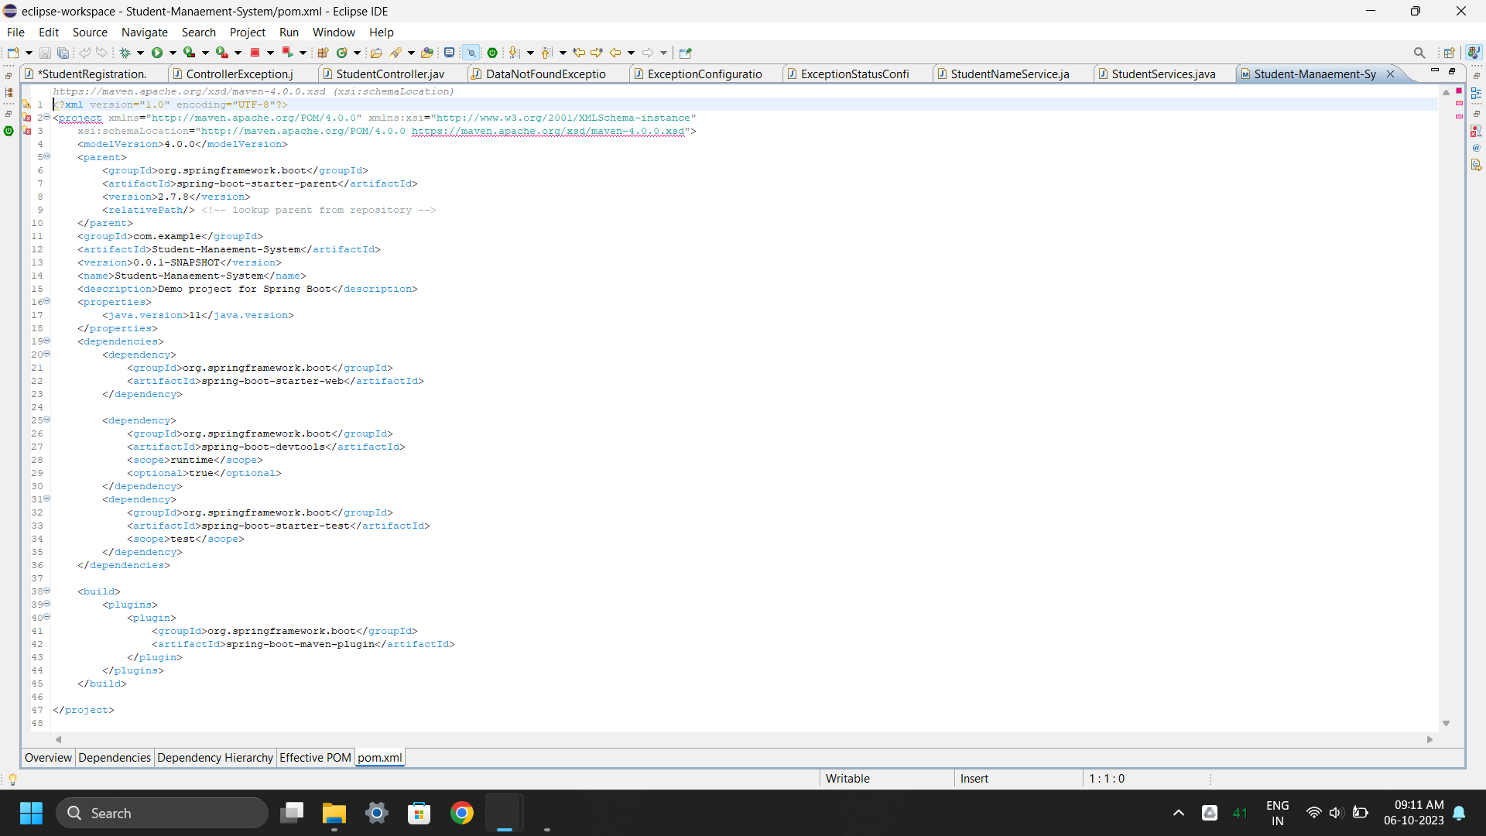Click the Save All toolbar icon
The width and height of the screenshot is (1486, 836).
[63, 53]
